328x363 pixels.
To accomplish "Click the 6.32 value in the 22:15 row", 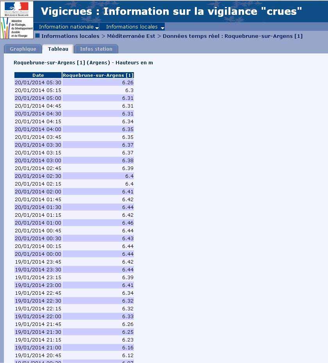I will click(x=128, y=308).
